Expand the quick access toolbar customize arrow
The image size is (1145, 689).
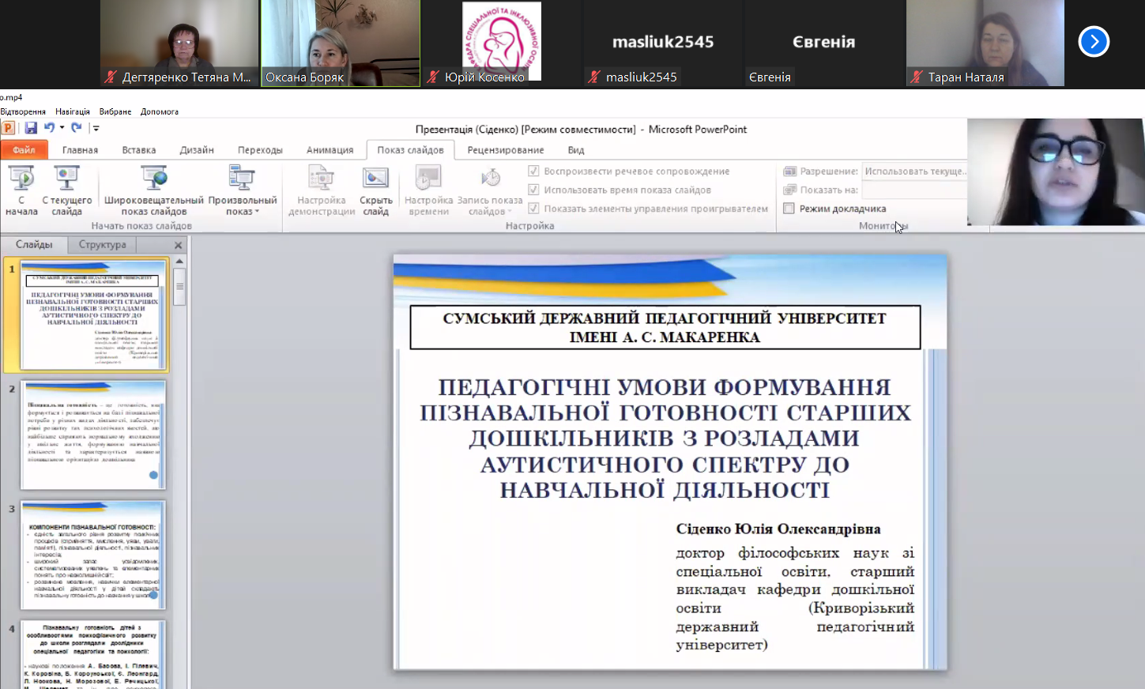click(x=96, y=128)
